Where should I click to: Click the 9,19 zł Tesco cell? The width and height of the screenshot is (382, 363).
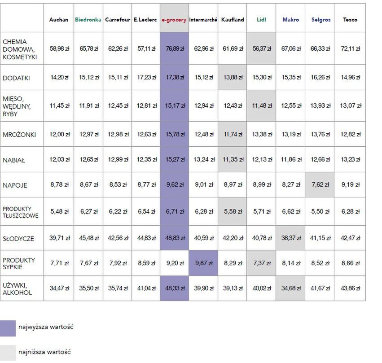[x=350, y=185]
